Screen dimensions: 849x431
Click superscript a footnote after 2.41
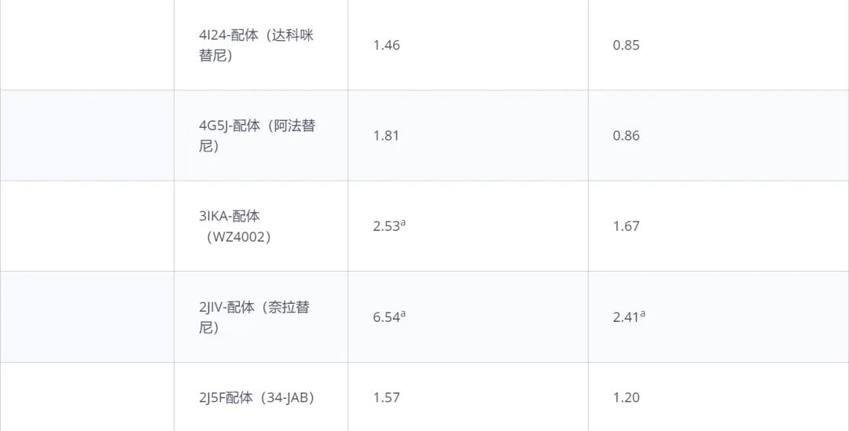tap(643, 314)
